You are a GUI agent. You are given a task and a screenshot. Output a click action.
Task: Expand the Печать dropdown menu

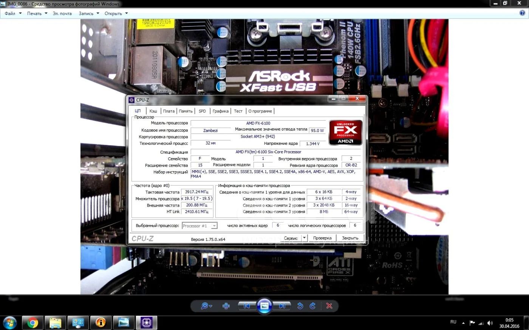[37, 14]
